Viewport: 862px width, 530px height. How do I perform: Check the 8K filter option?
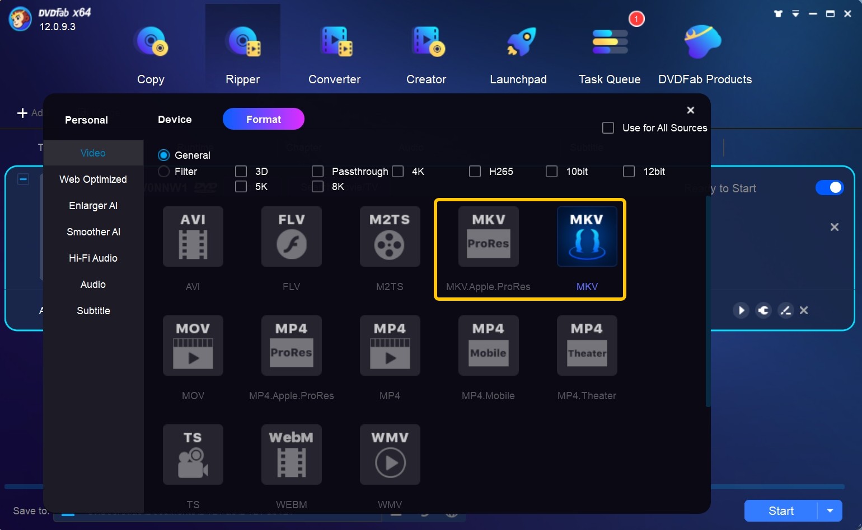pyautogui.click(x=317, y=186)
